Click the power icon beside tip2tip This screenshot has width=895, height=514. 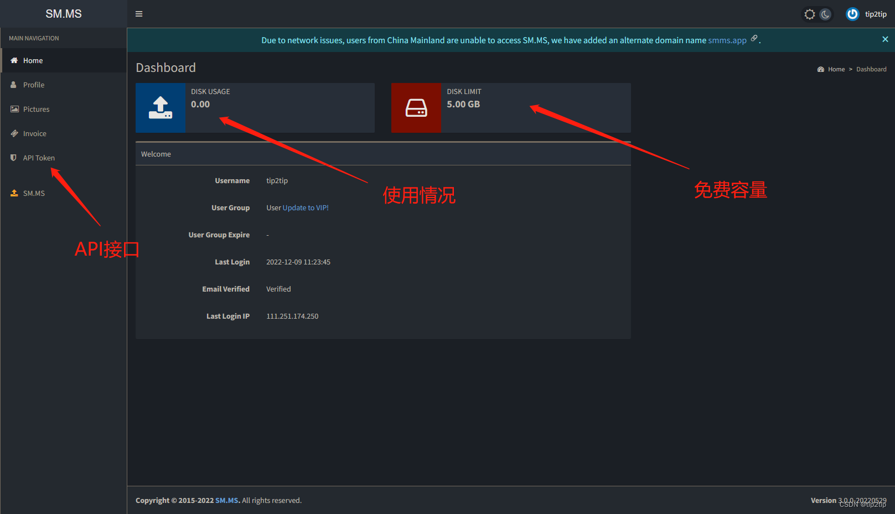tap(852, 14)
